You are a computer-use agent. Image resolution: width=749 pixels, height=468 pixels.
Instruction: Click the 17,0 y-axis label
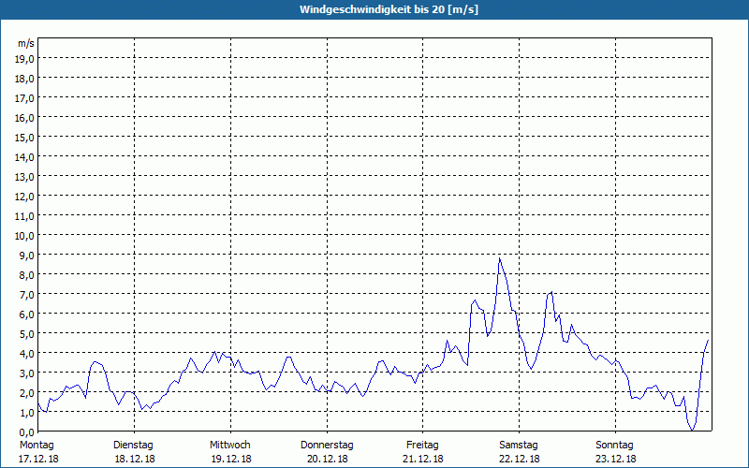pos(25,98)
